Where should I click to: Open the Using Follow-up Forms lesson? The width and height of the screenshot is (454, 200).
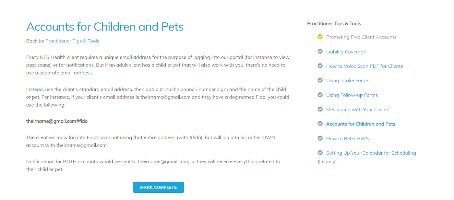click(x=352, y=95)
